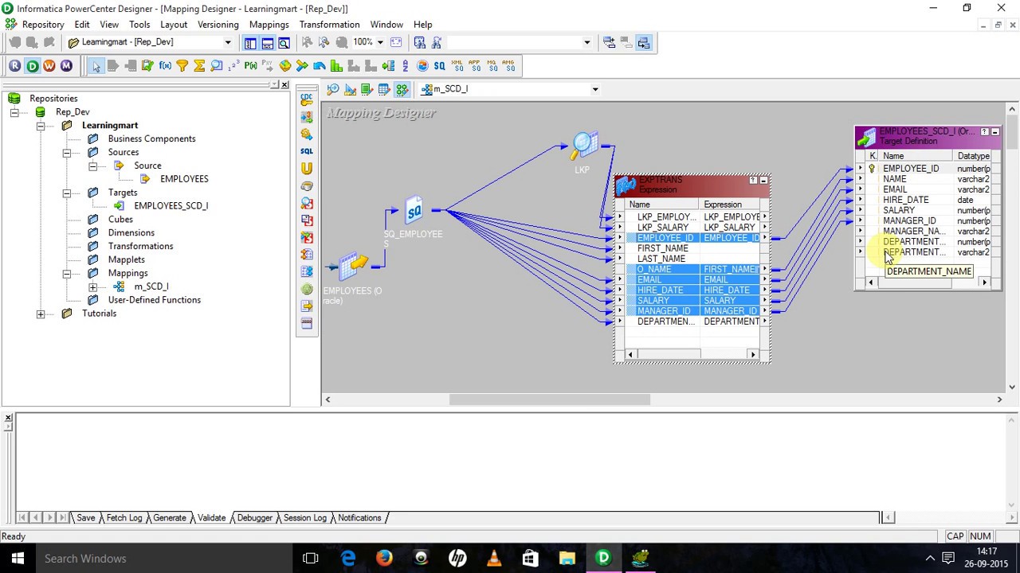
Task: Open Mapplet Designer tool icon
Action: pos(384,89)
